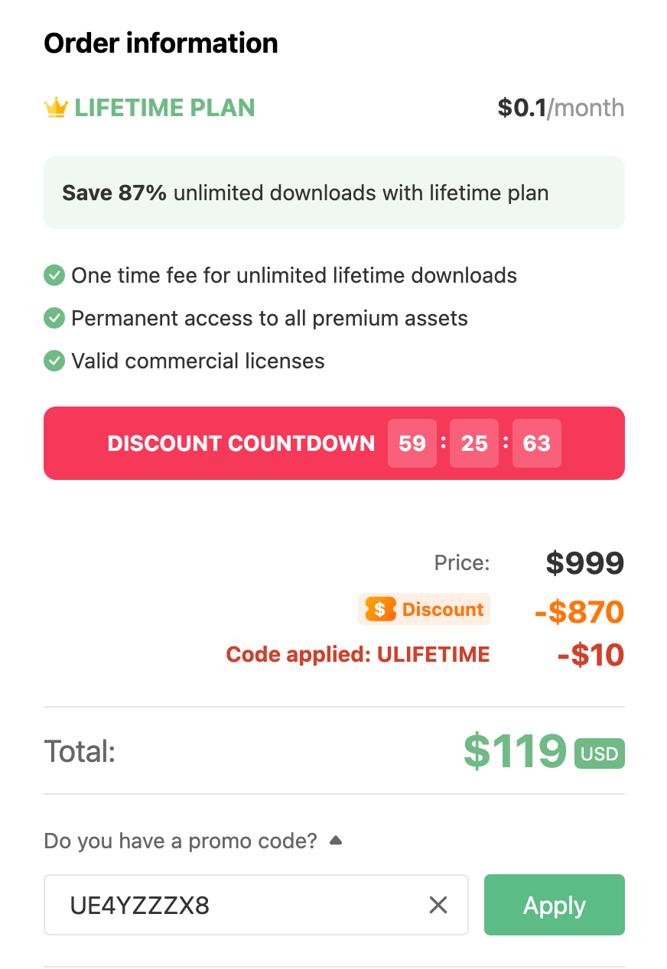This screenshot has height=969, width=667.
Task: Click the first green checkmark icon
Action: pos(54,275)
